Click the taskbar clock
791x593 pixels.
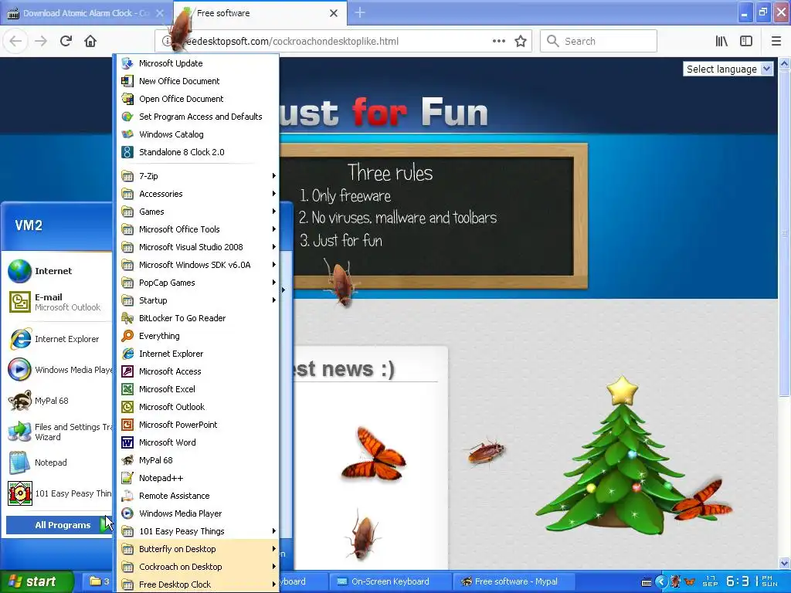[751, 581]
